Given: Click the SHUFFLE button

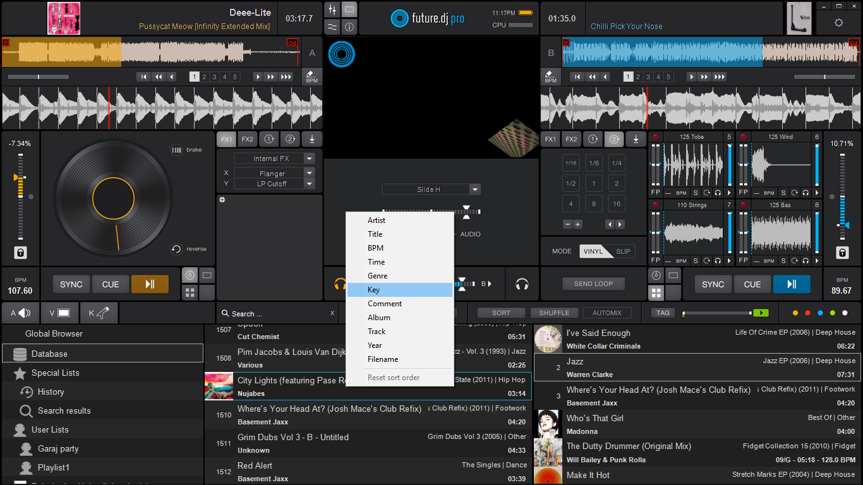Looking at the screenshot, I should coord(554,313).
